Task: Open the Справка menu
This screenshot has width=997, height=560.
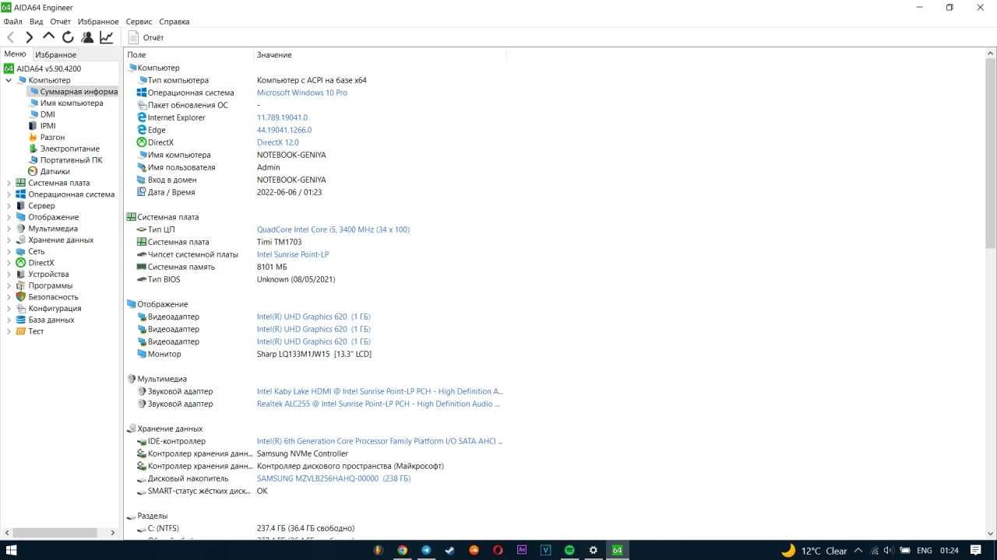Action: [x=174, y=22]
